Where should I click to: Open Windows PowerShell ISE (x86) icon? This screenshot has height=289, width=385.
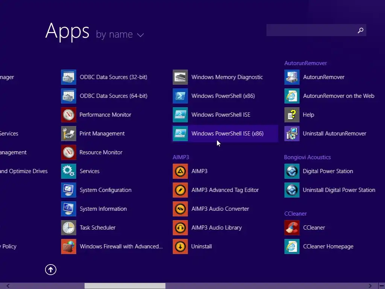pyautogui.click(x=180, y=134)
